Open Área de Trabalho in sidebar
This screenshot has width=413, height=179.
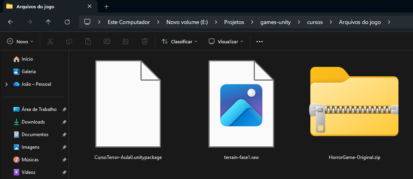tap(34, 109)
